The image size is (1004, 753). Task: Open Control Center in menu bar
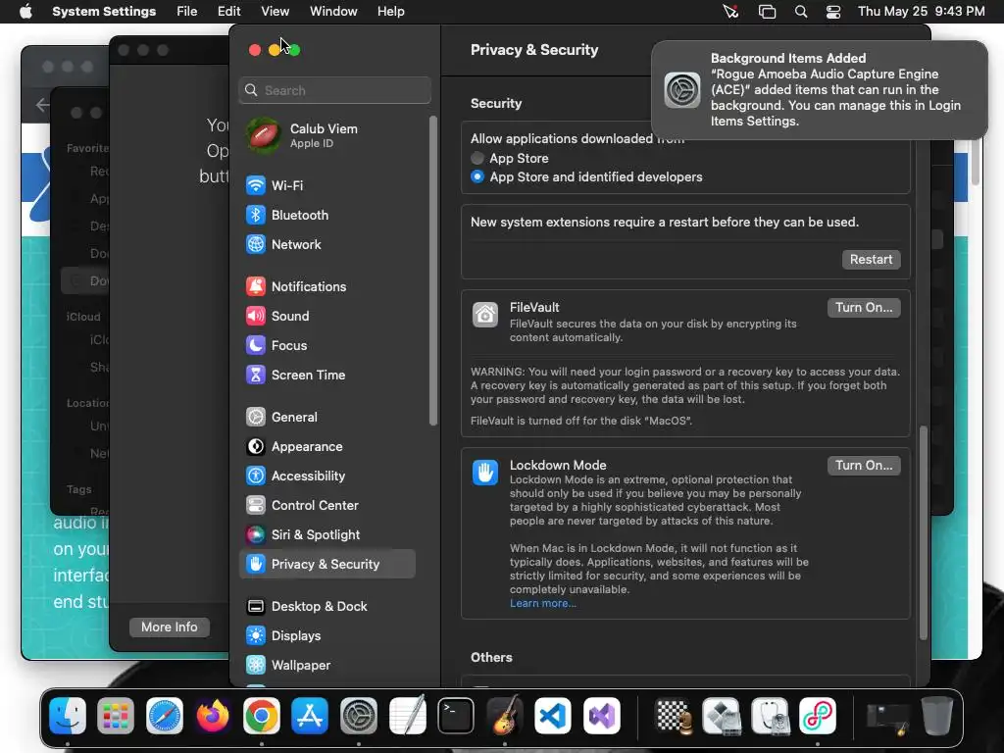(x=833, y=12)
